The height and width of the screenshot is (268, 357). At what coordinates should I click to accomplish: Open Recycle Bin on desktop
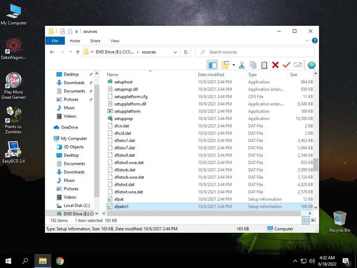tap(340, 222)
